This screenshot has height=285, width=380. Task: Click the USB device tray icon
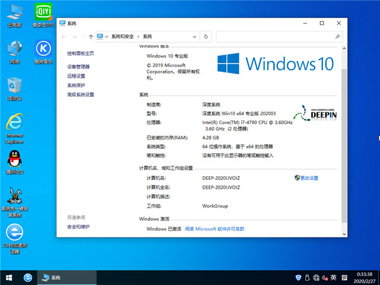pyautogui.click(x=308, y=277)
